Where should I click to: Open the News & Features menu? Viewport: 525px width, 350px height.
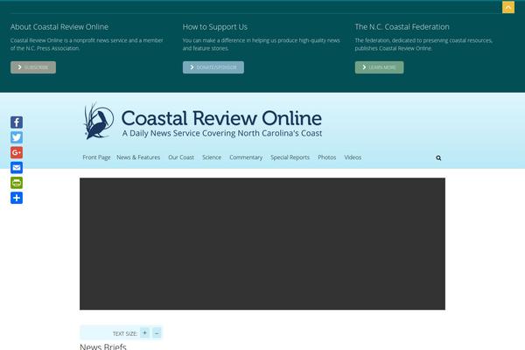click(138, 157)
